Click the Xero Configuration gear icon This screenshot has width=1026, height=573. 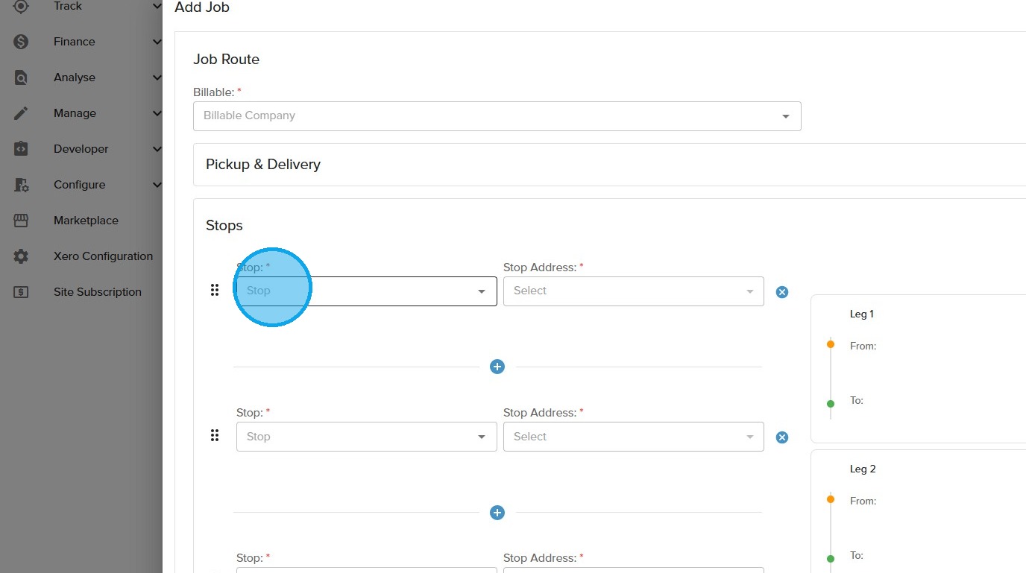click(21, 256)
